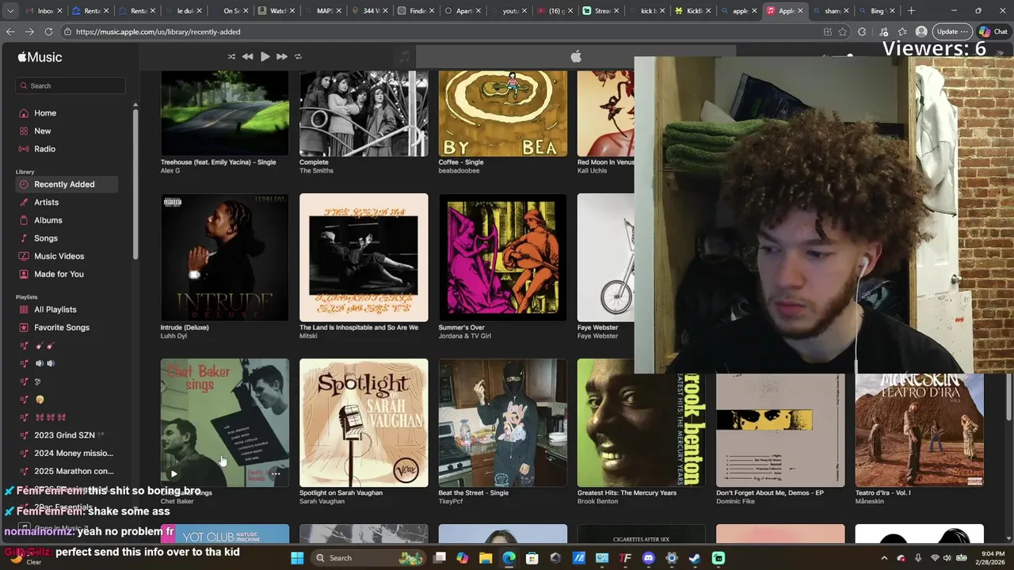
Task: Click the Mitski artist link
Action: pyautogui.click(x=308, y=336)
